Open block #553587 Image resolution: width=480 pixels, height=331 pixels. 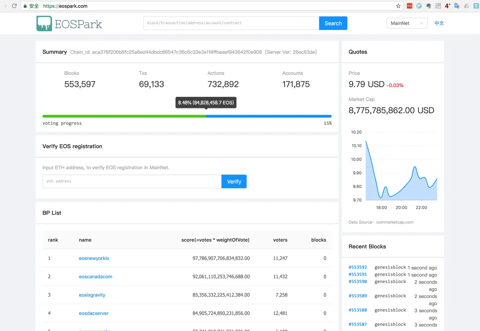point(358,324)
